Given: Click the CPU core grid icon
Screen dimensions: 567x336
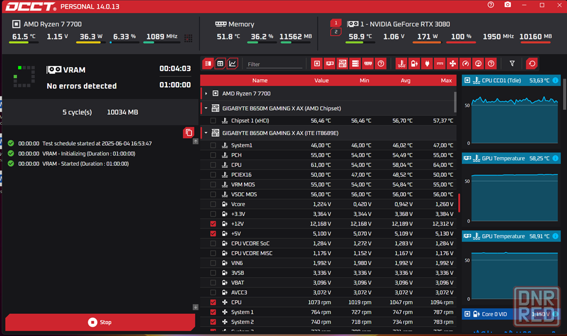Looking at the screenshot, I should pyautogui.click(x=189, y=38).
